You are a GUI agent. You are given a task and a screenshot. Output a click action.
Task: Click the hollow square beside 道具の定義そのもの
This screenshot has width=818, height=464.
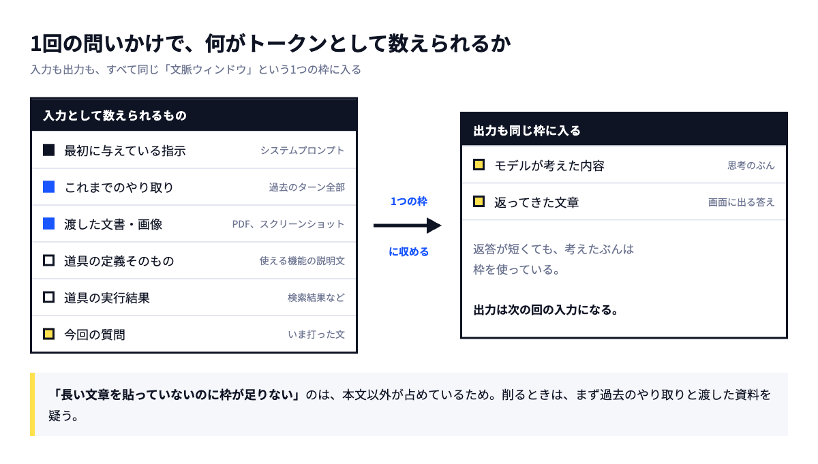click(x=49, y=260)
